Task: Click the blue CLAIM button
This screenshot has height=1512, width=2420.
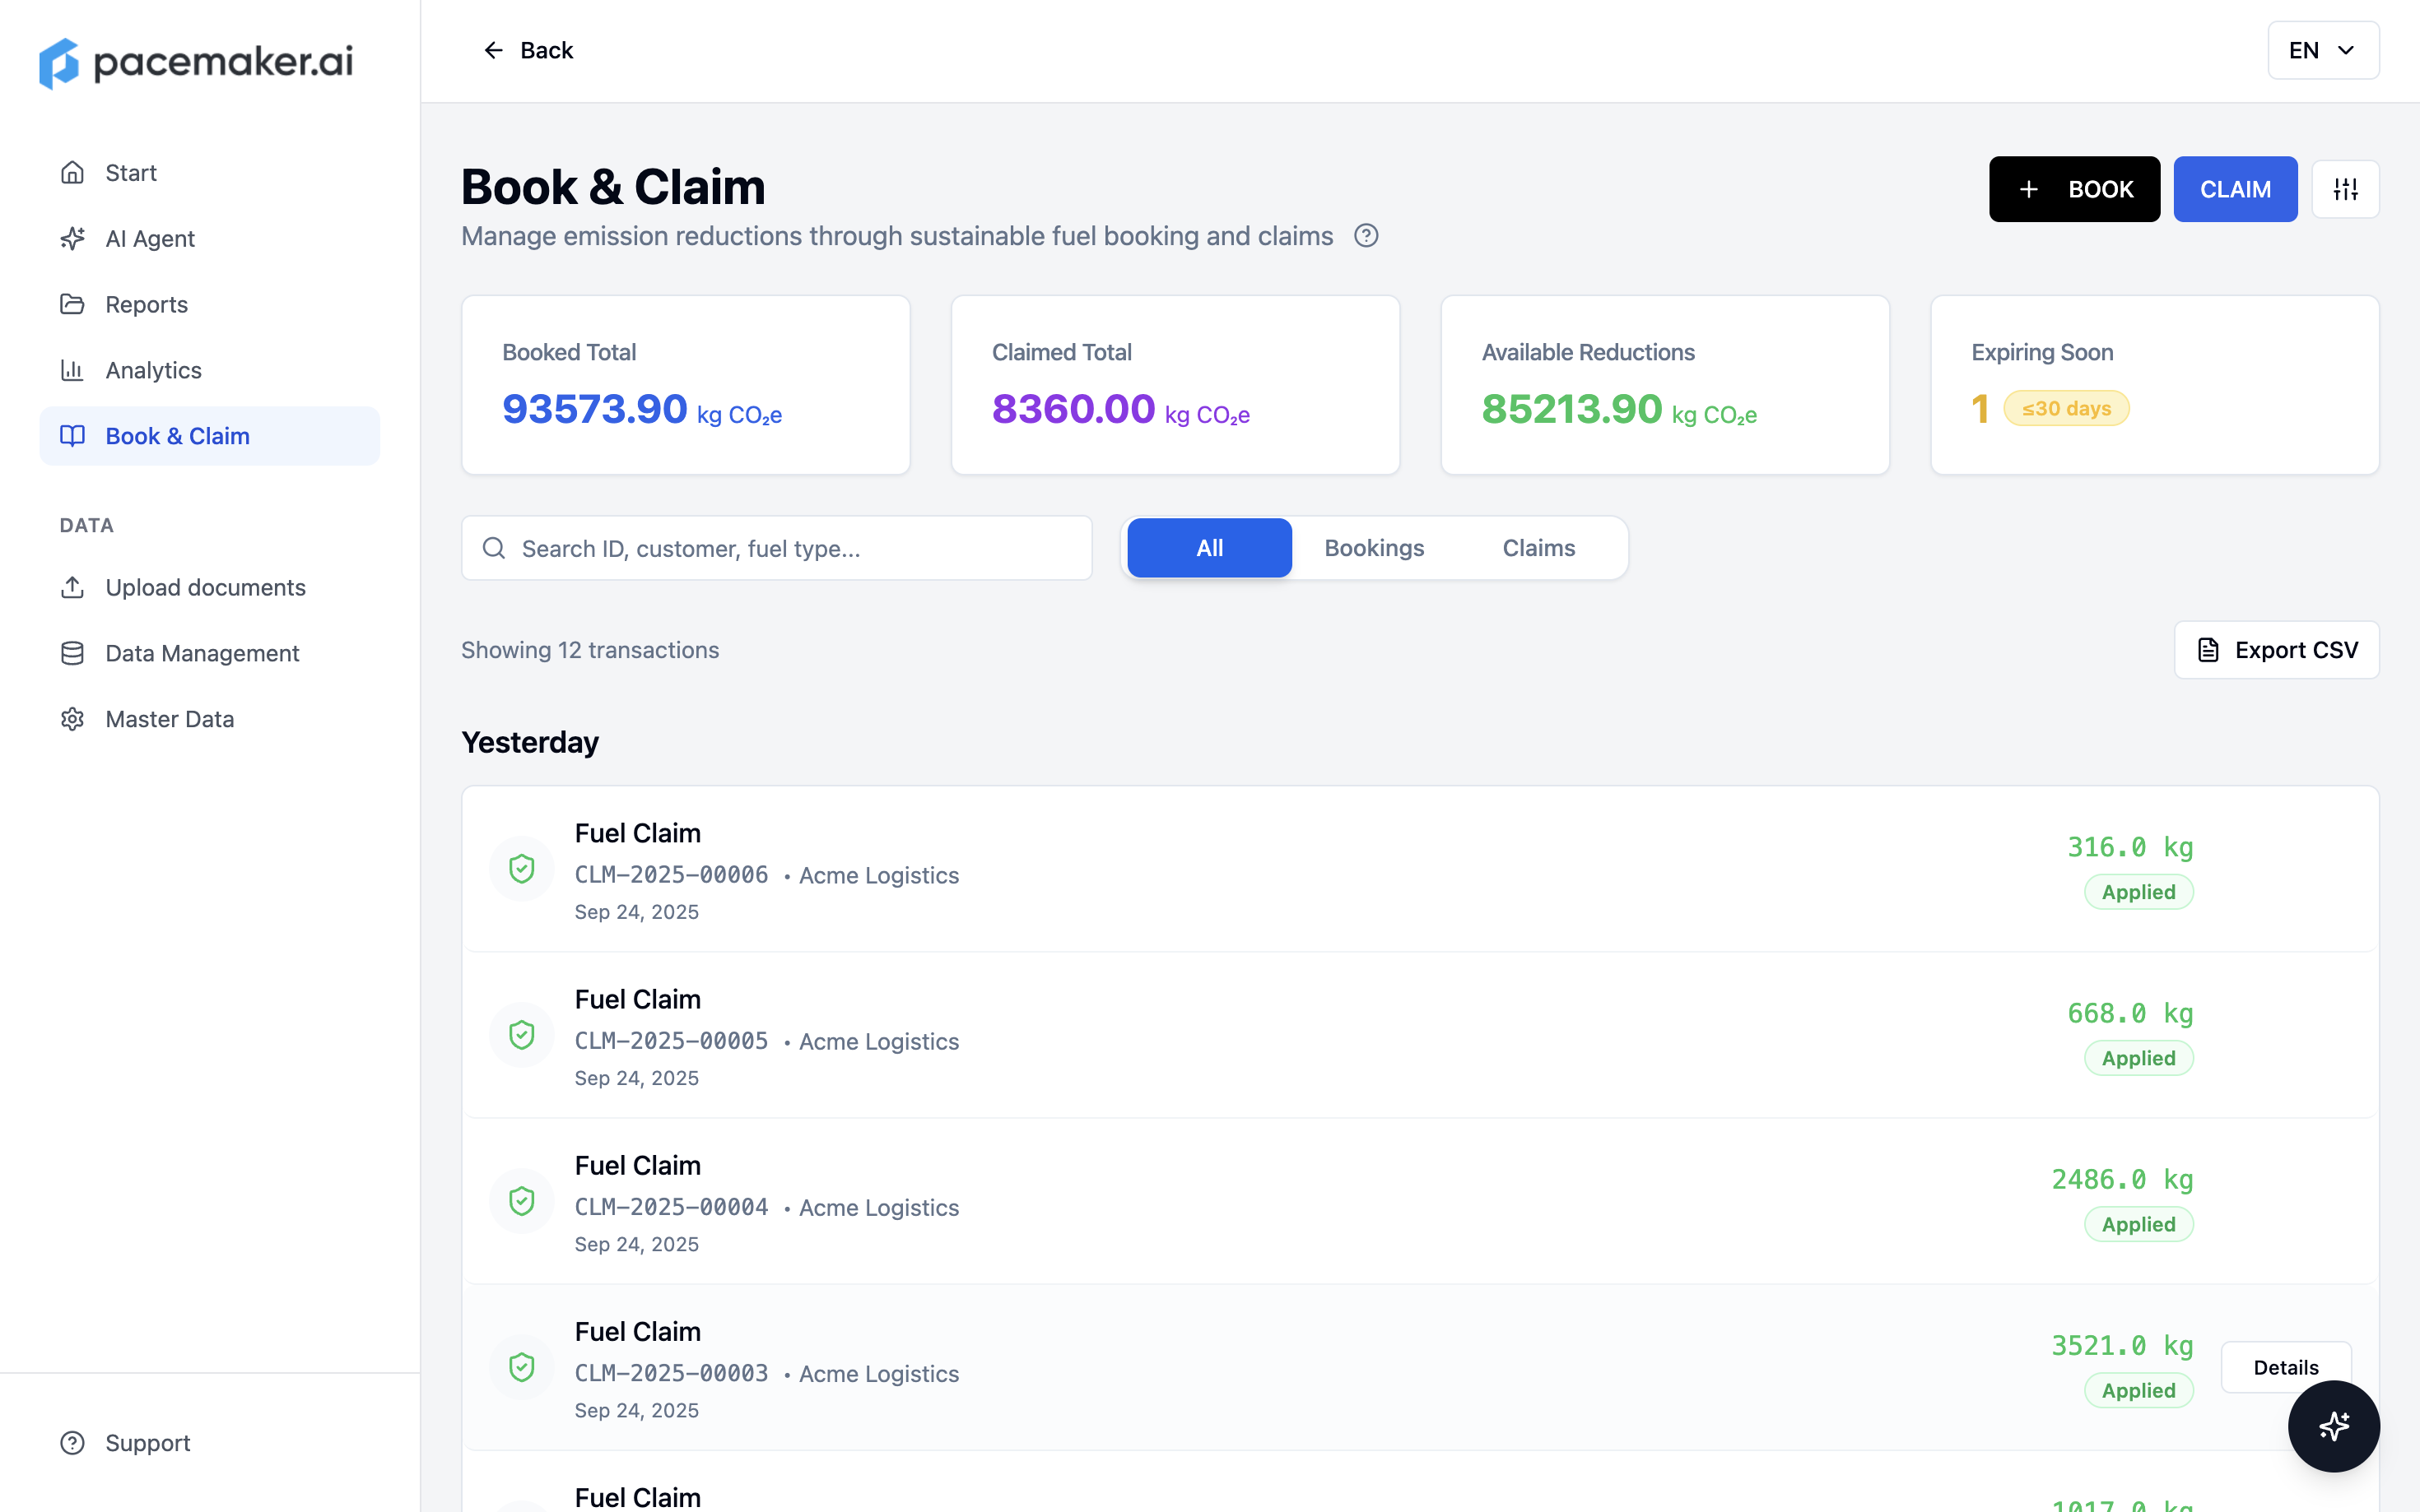Action: (x=2235, y=189)
